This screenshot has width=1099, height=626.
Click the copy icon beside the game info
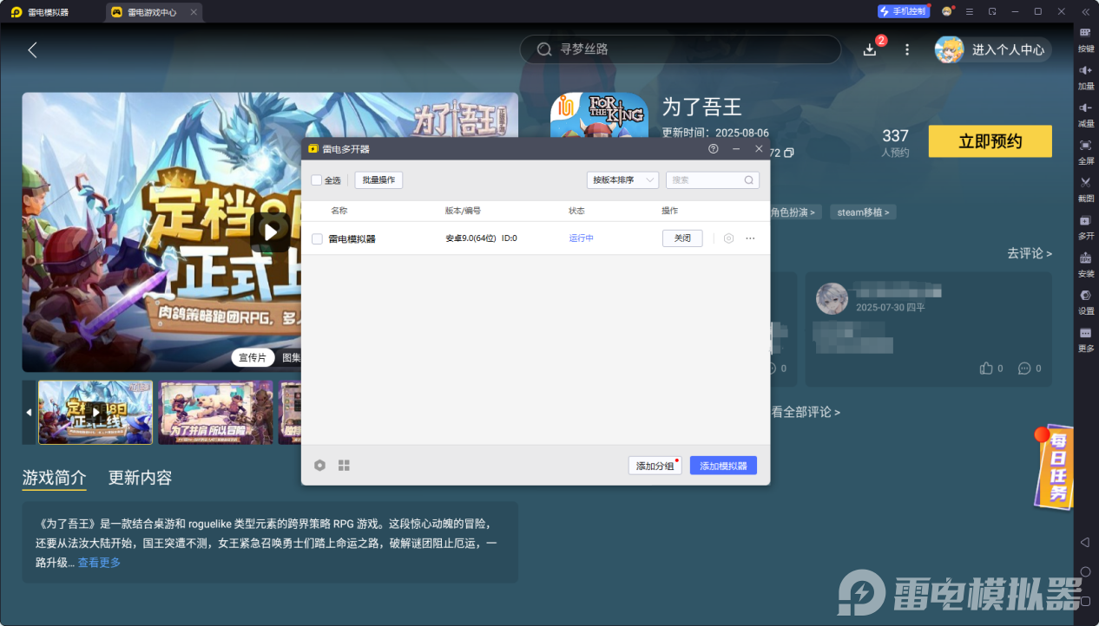coord(788,153)
